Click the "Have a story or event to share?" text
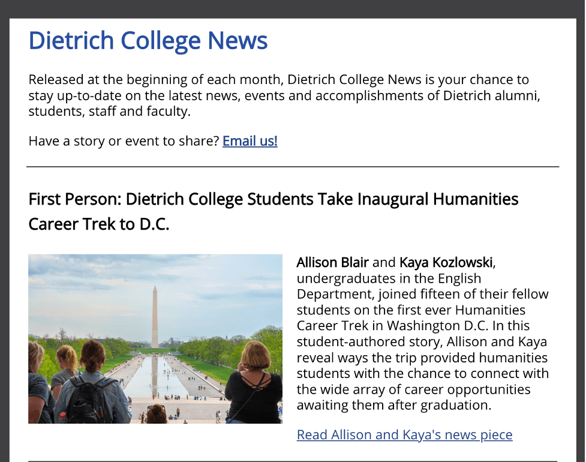The width and height of the screenshot is (586, 462). [124, 141]
